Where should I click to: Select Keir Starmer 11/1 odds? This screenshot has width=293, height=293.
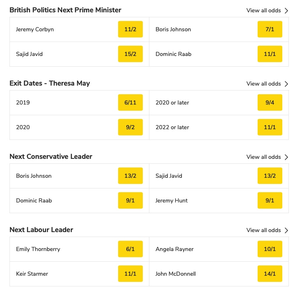130,274
